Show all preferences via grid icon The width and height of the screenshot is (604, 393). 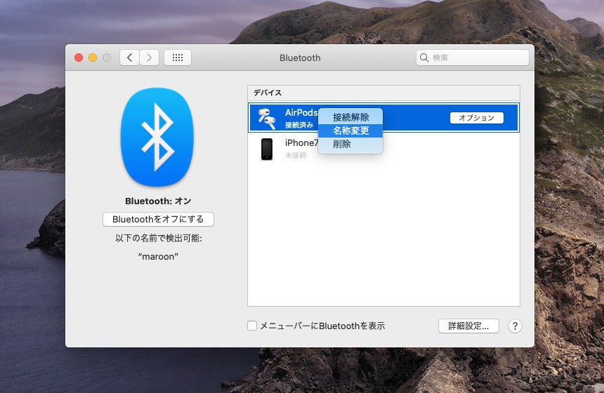[178, 58]
